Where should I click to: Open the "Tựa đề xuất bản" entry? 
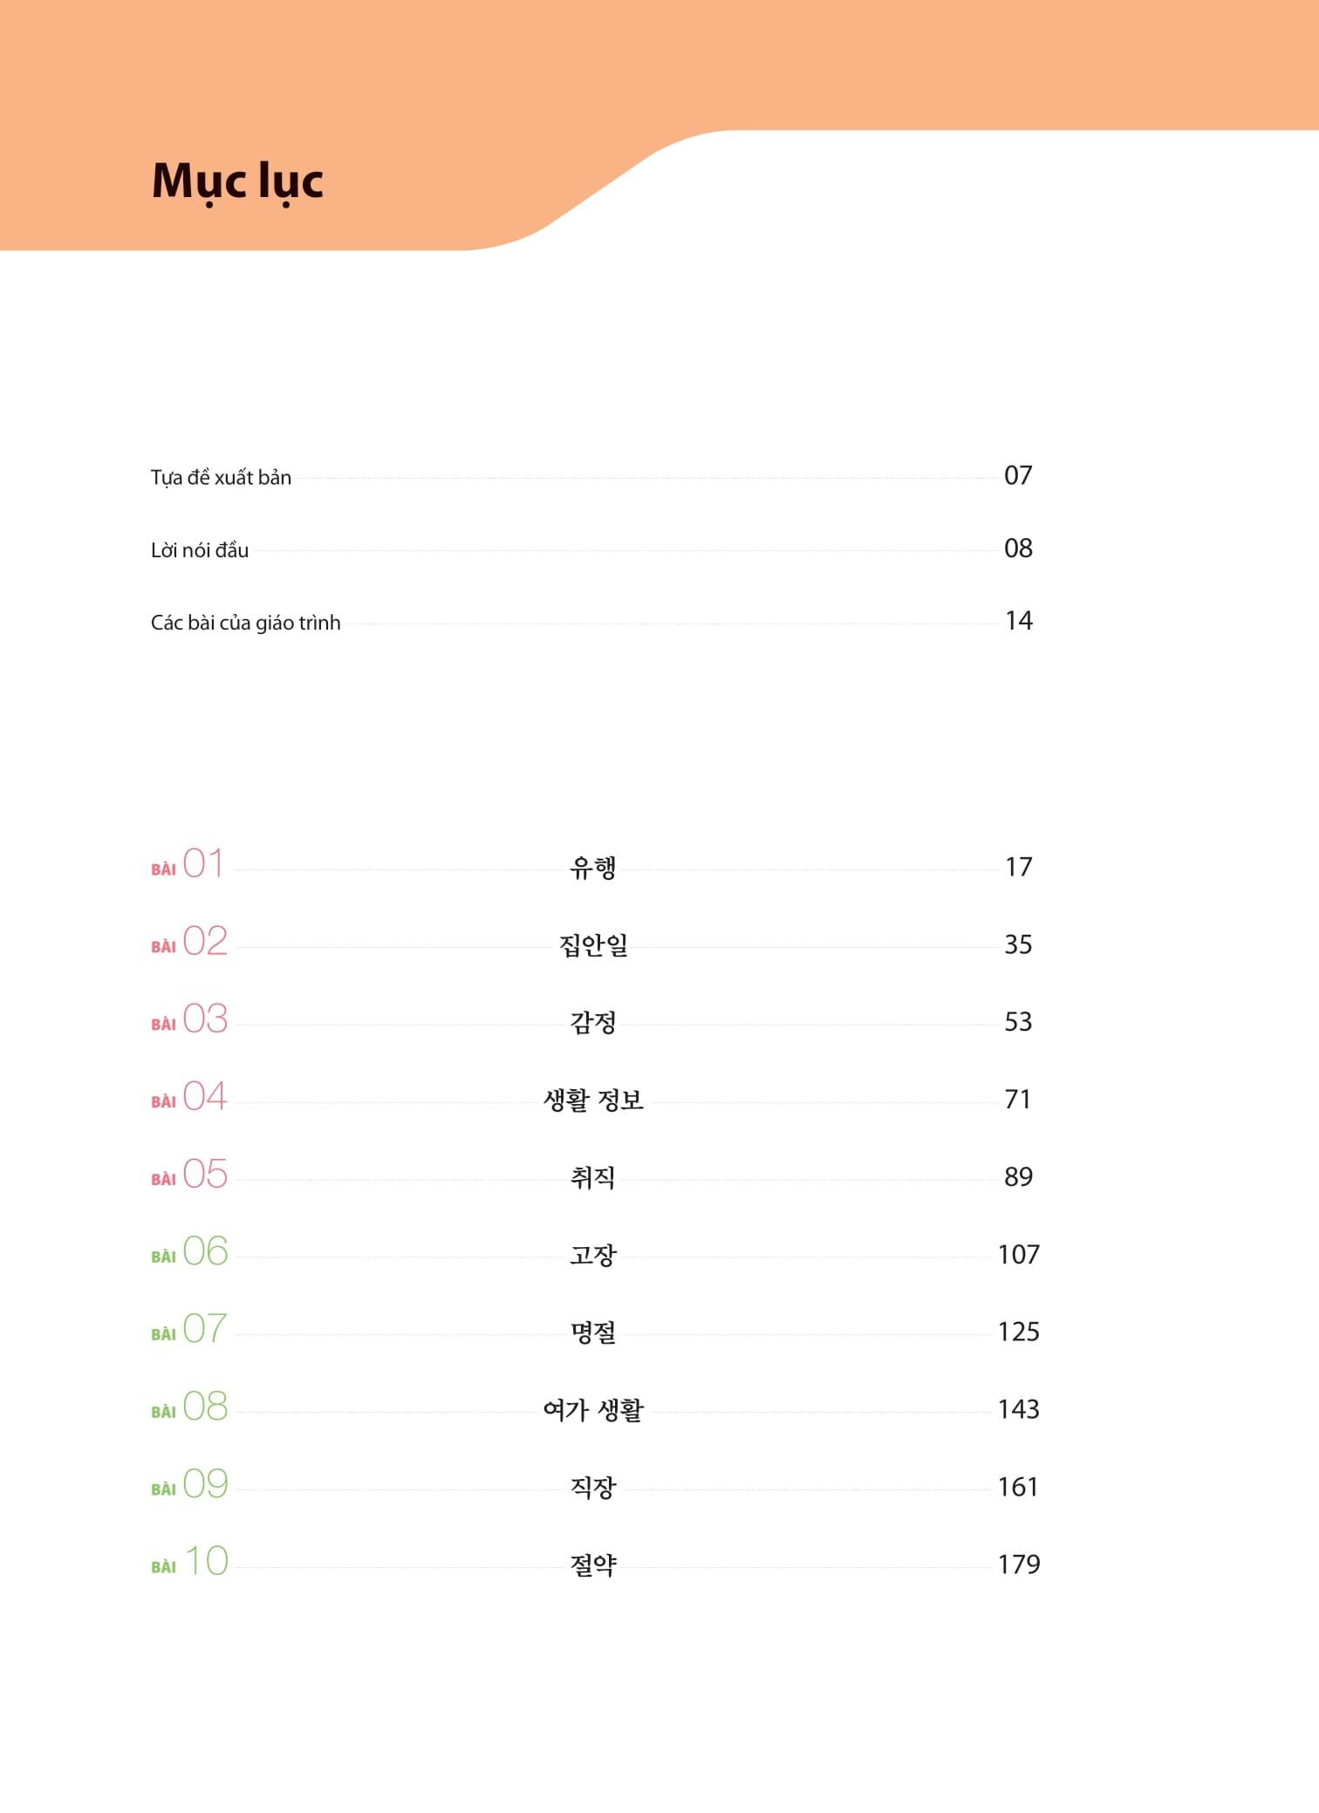coord(221,478)
